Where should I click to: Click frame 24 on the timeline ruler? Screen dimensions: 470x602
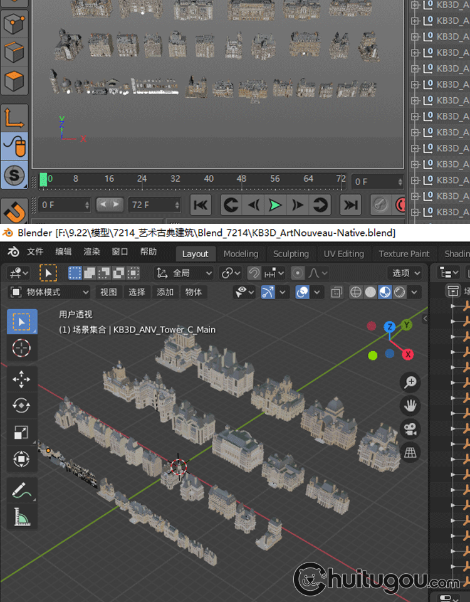142,179
